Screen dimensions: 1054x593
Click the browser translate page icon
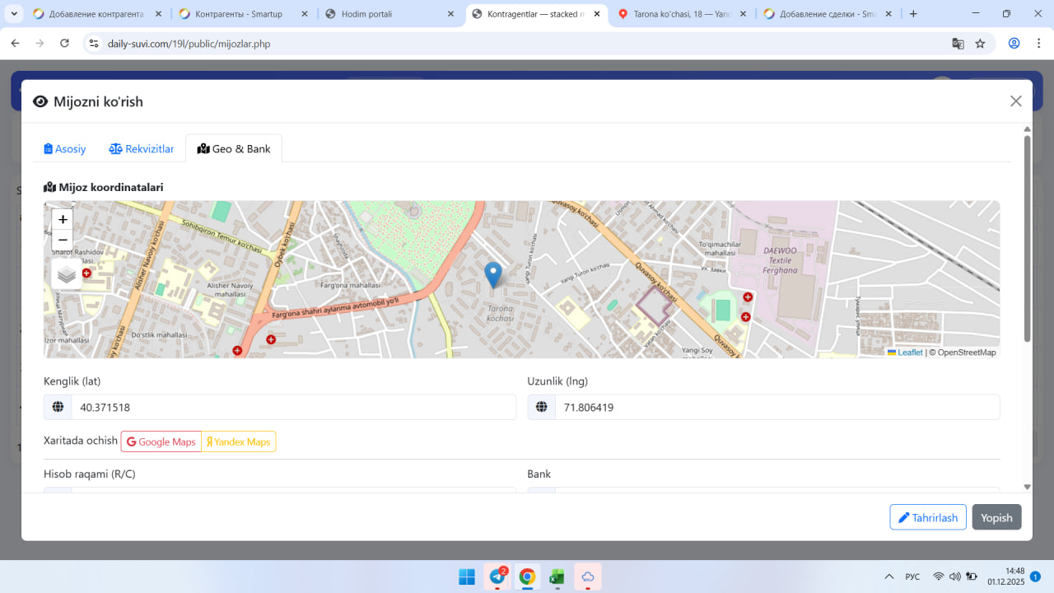(x=958, y=44)
